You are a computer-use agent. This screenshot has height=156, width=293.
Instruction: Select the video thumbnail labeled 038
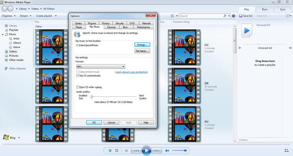tap(184, 86)
